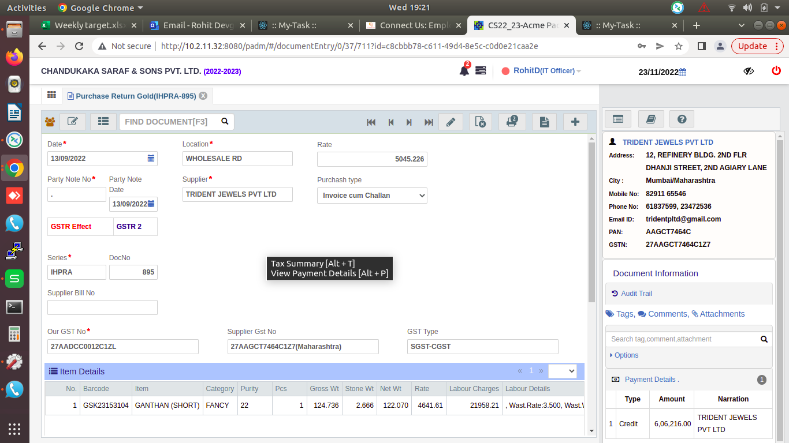Click the search magnifier in Find Document
The height and width of the screenshot is (443, 789).
[225, 122]
